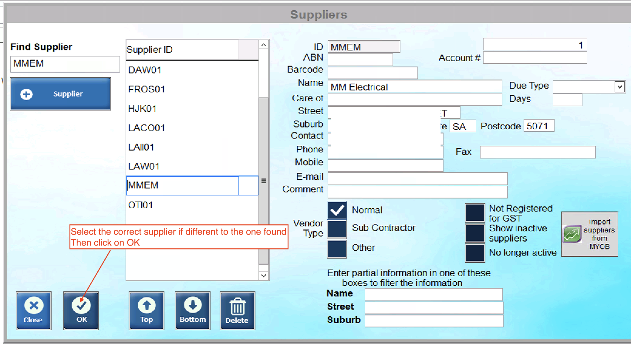This screenshot has height=346, width=631.
Task: Add a new Supplier with plus button
Action: click(x=61, y=94)
